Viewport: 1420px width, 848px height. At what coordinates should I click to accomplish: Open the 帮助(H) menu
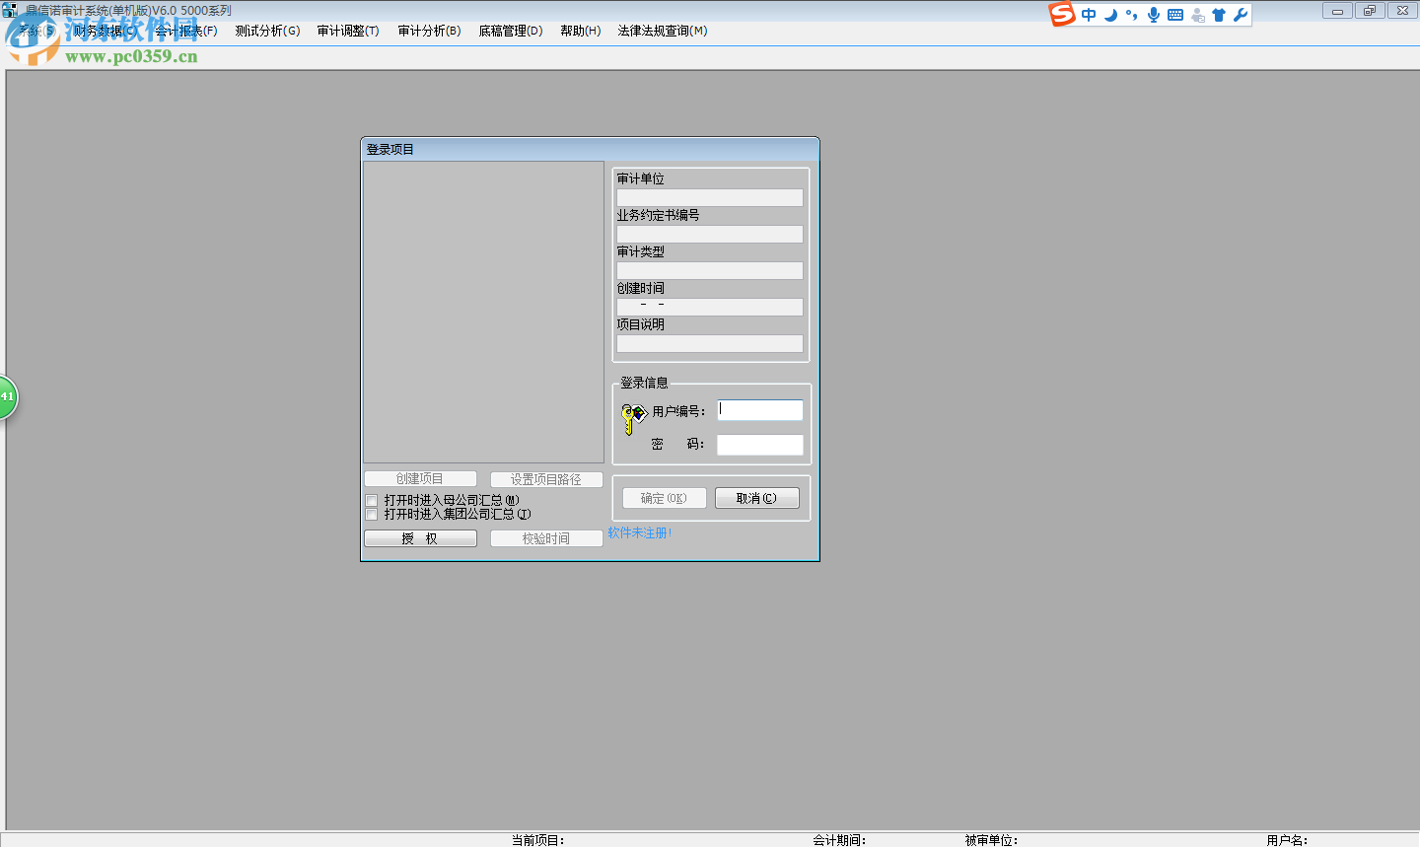click(581, 31)
